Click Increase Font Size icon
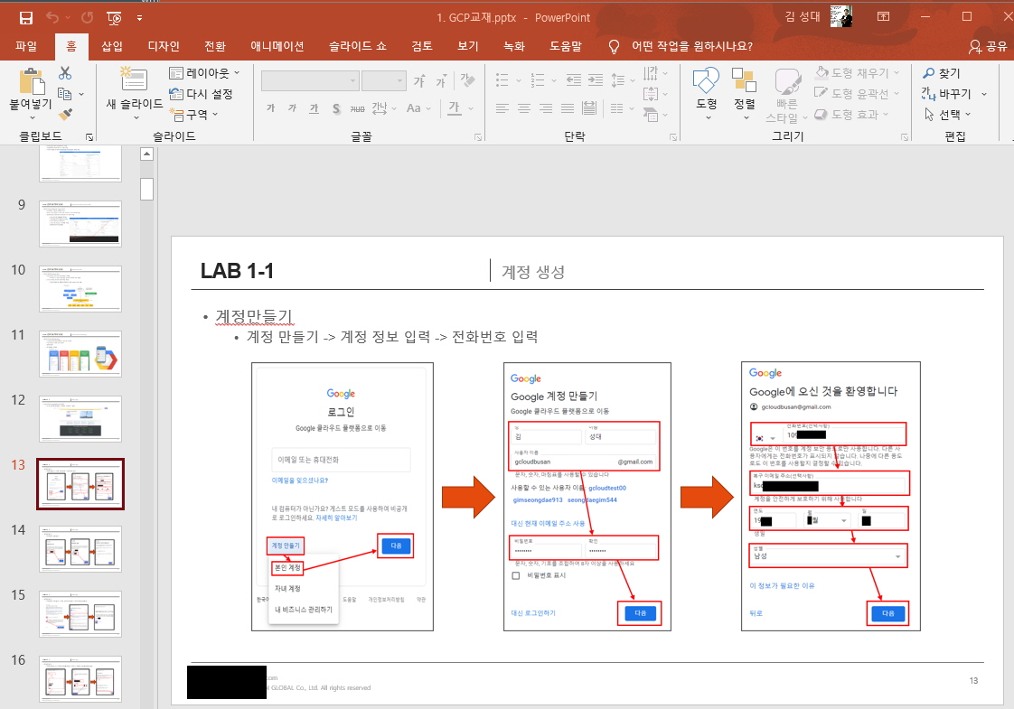 click(419, 80)
